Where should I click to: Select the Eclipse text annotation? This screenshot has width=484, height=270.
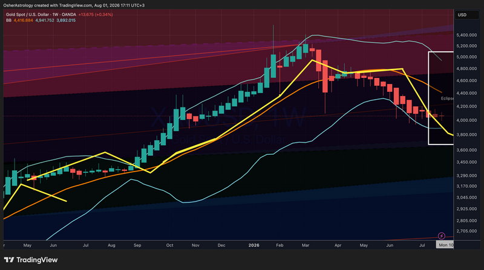[x=447, y=98]
